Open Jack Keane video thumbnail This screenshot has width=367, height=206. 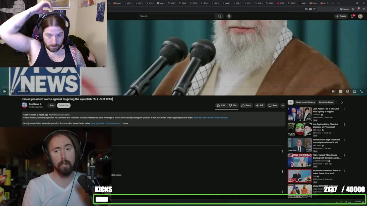tap(300, 114)
